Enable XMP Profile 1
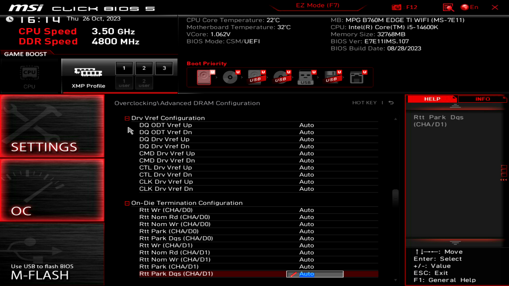This screenshot has height=286, width=509. (124, 68)
